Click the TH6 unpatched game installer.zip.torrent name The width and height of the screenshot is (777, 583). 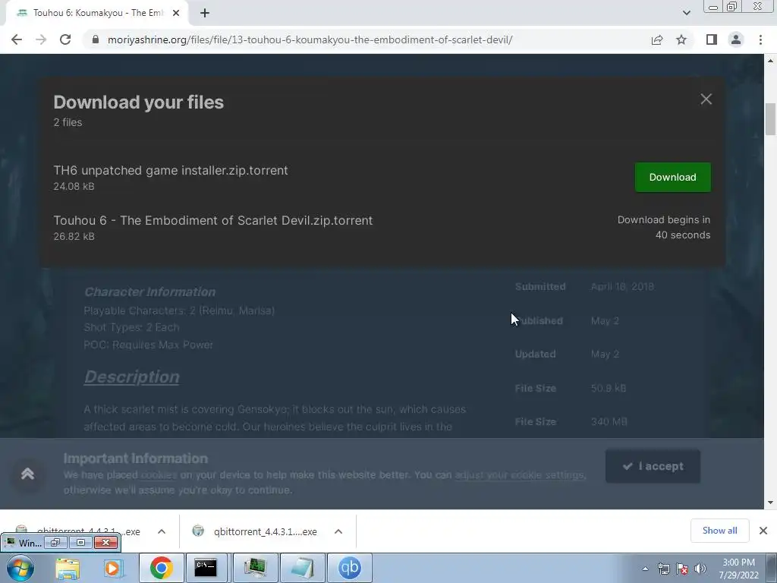click(171, 170)
